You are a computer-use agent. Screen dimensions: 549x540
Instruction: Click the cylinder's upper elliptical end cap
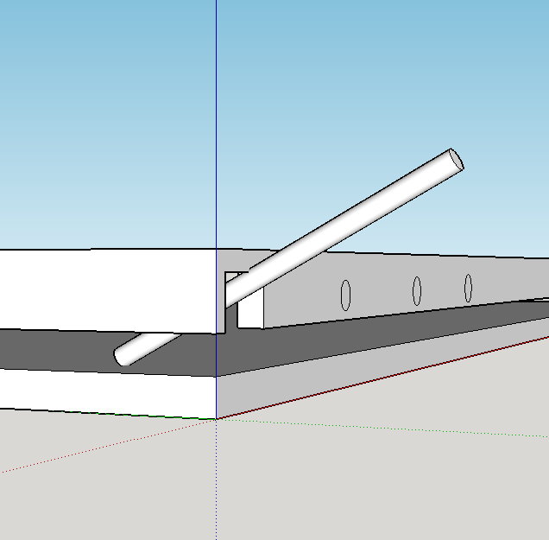(x=455, y=160)
